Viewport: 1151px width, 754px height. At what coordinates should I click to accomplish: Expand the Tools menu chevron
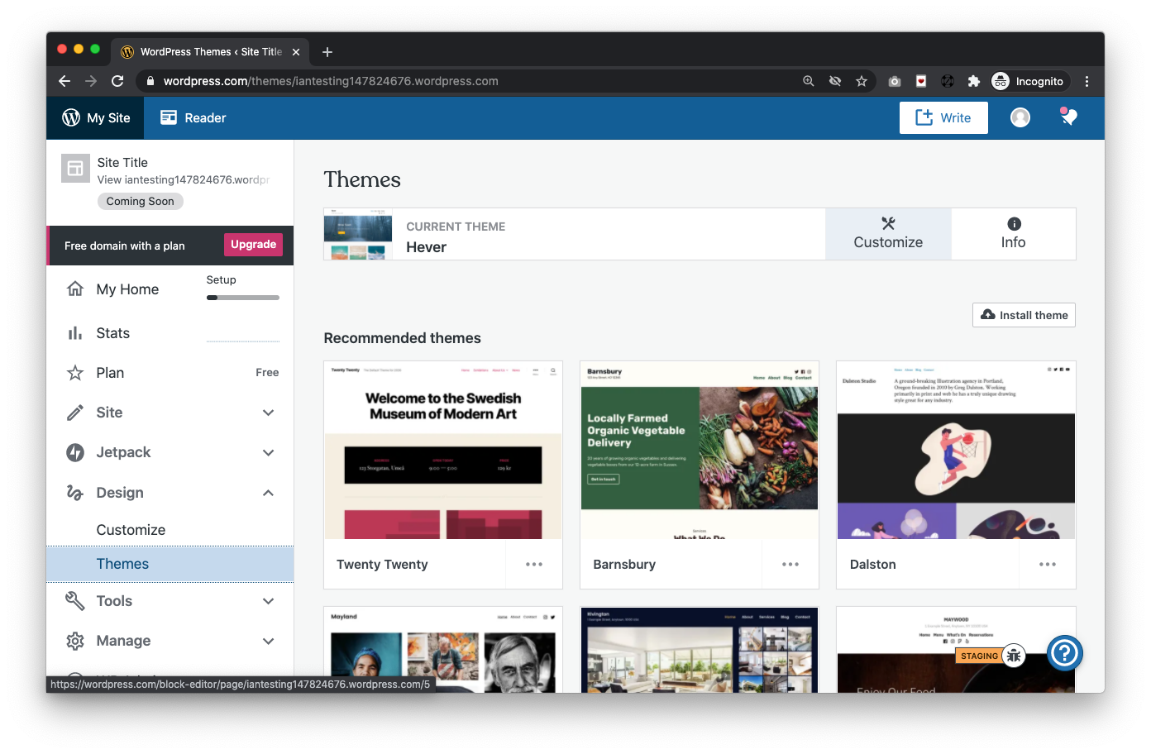[268, 601]
